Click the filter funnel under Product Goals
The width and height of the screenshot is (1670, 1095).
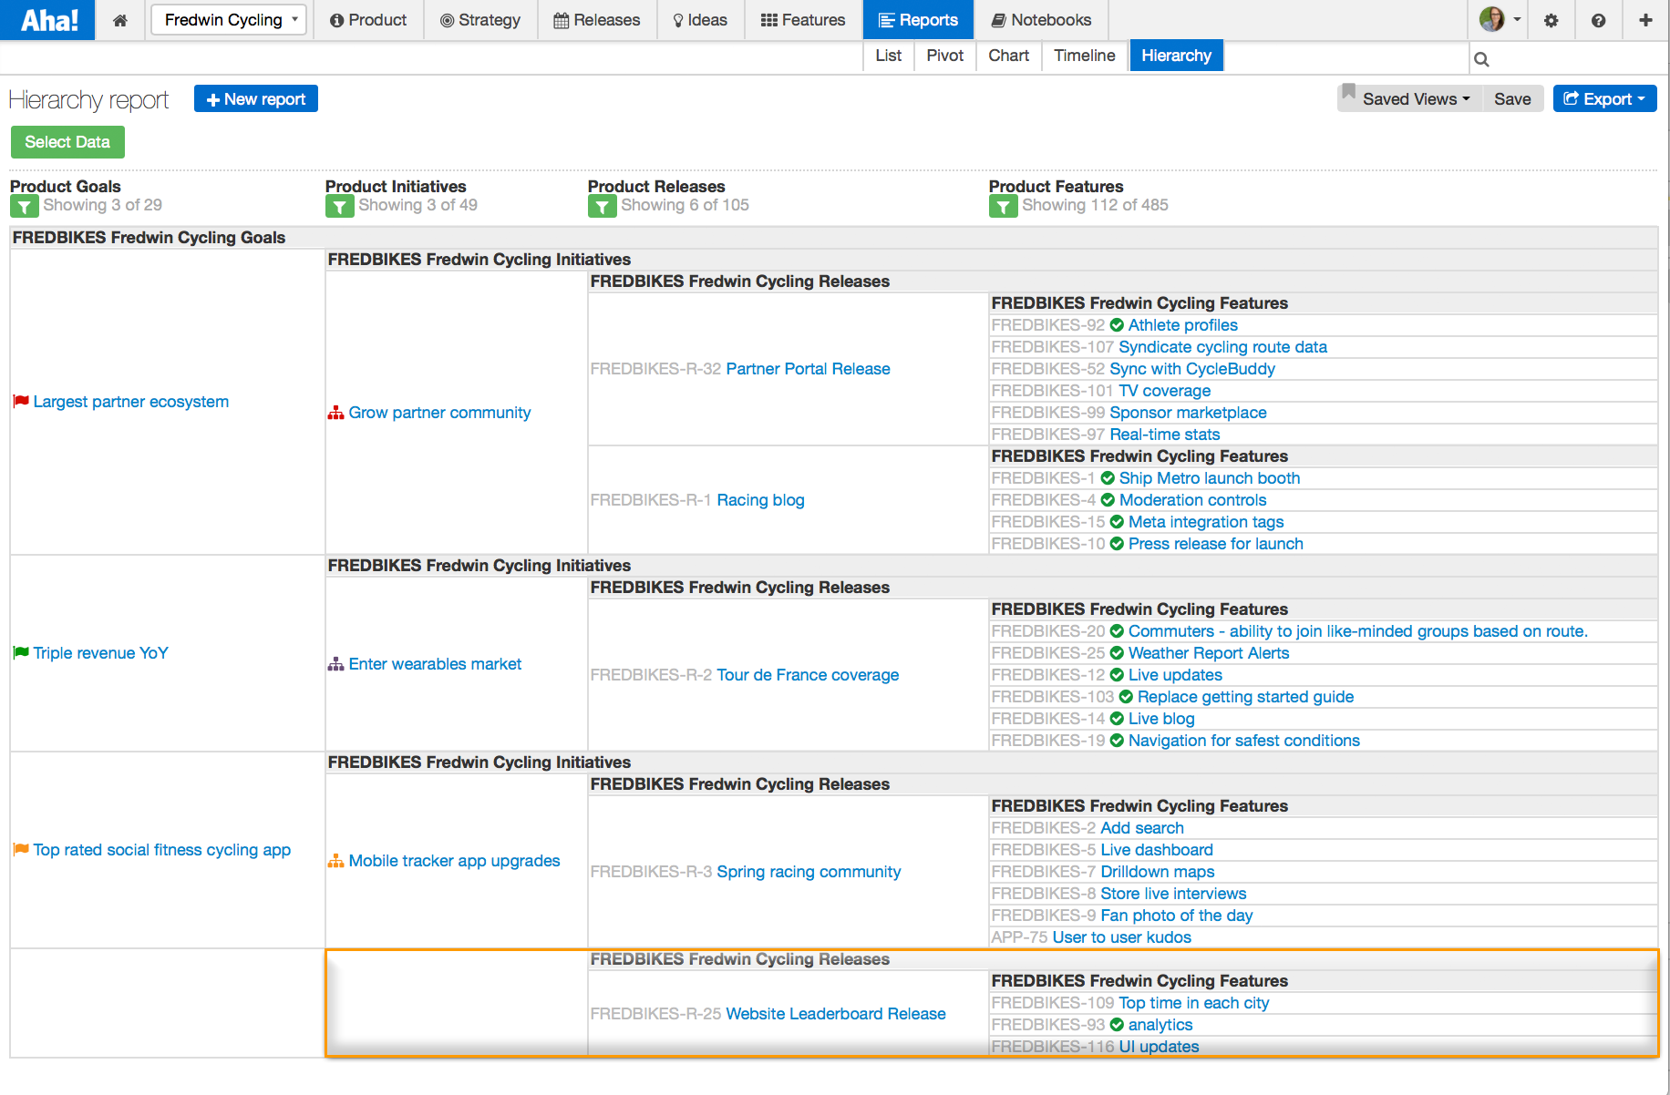[24, 206]
